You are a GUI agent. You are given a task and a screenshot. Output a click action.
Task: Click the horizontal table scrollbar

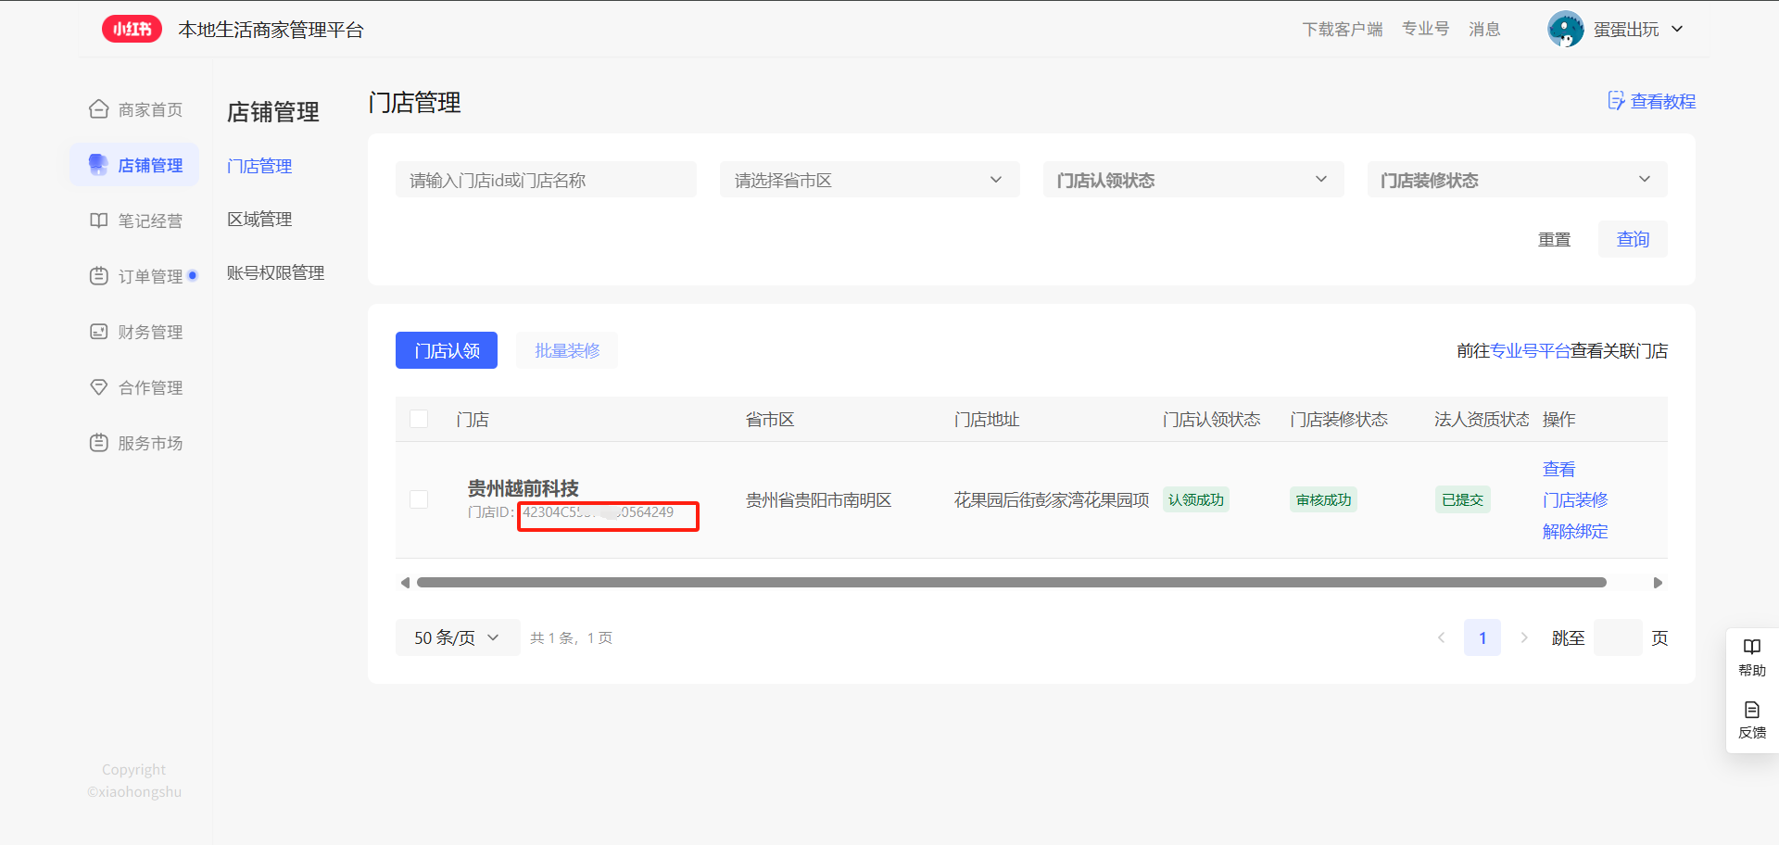[x=1011, y=583]
